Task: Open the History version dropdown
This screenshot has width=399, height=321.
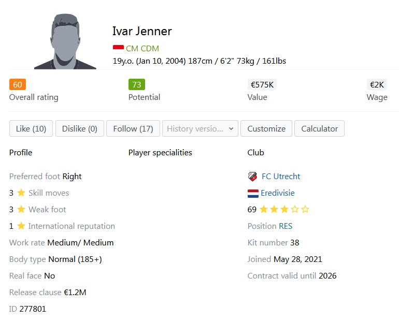Action: click(x=200, y=129)
